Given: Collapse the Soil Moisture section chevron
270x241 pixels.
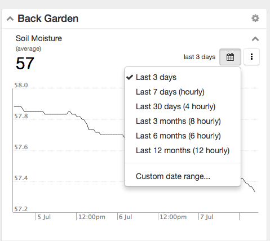Looking at the screenshot, I should tap(255, 39).
